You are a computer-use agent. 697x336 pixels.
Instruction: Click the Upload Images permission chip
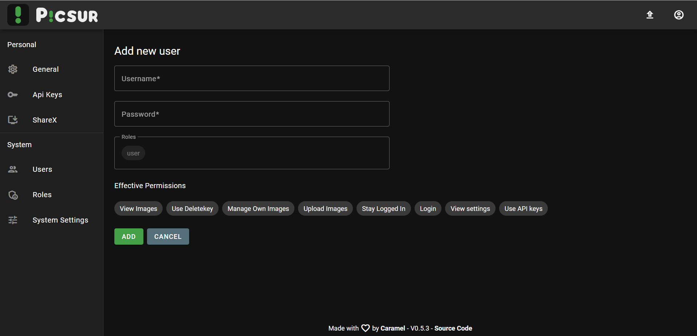tap(325, 209)
